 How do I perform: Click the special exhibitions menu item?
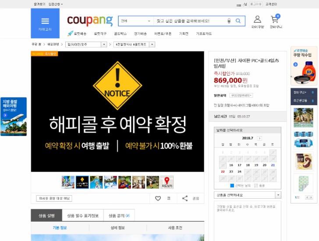(184, 34)
